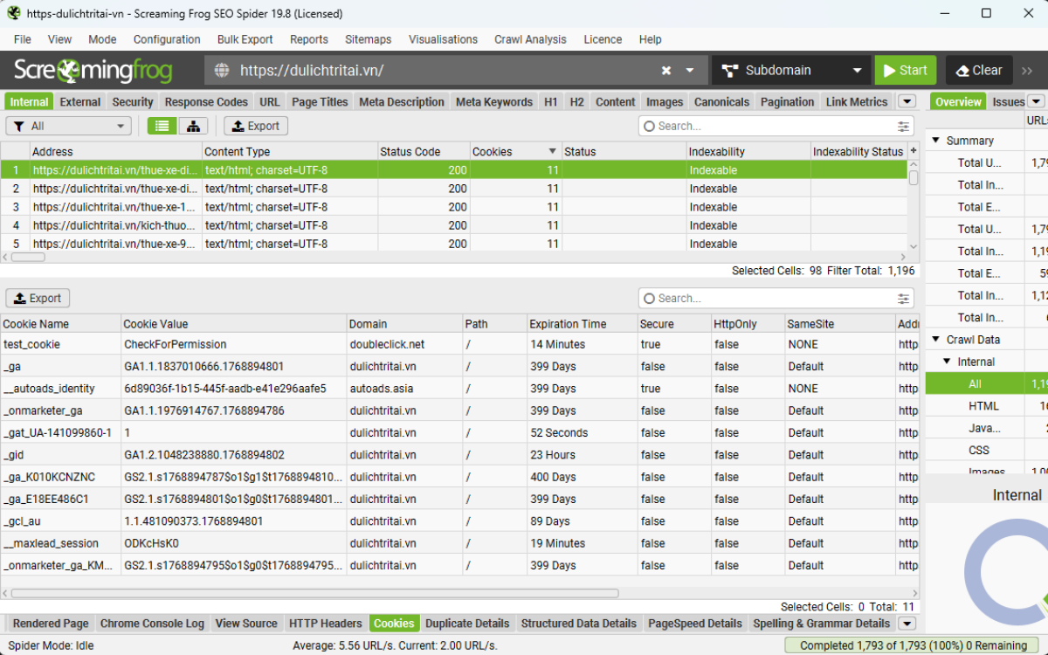Click the Screaming Frog logo
The image size is (1048, 655).
coord(93,70)
